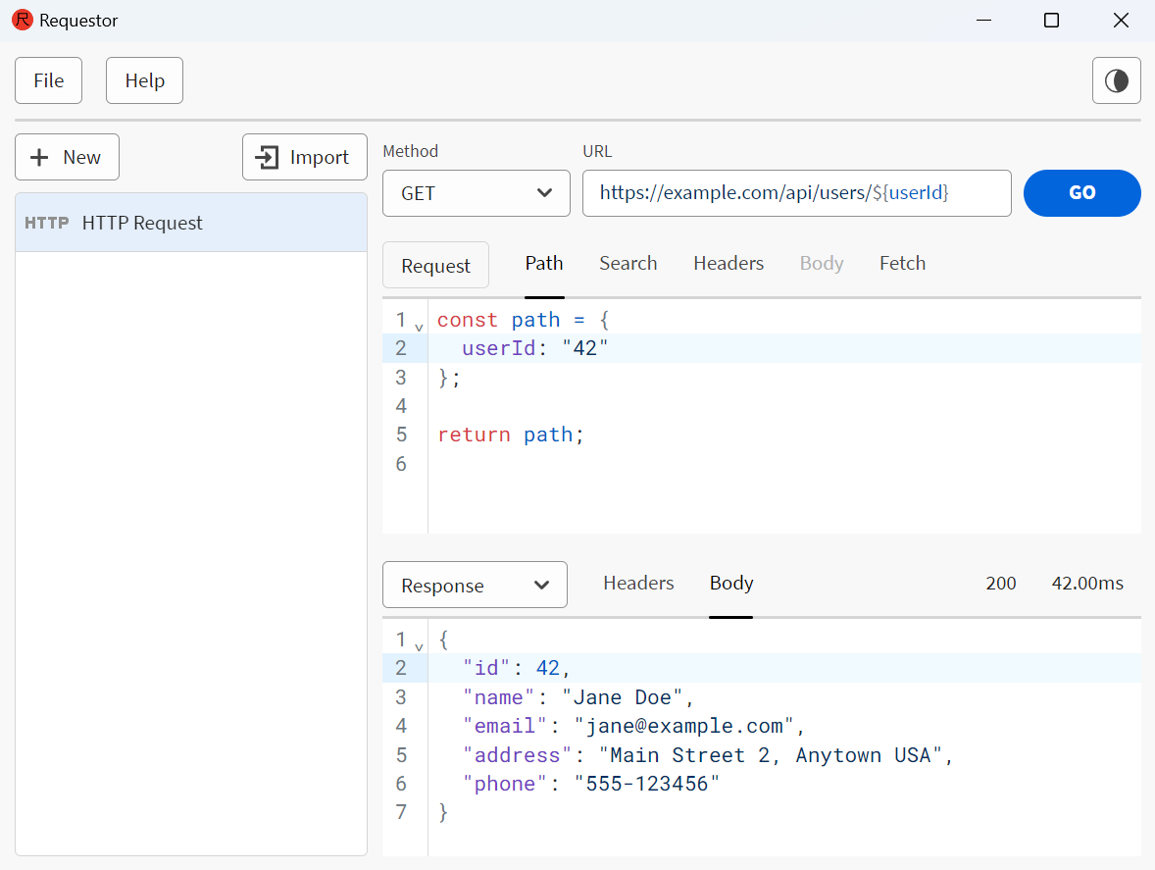
Task: Click the 42.00ms response time indicator
Action: click(x=1086, y=583)
